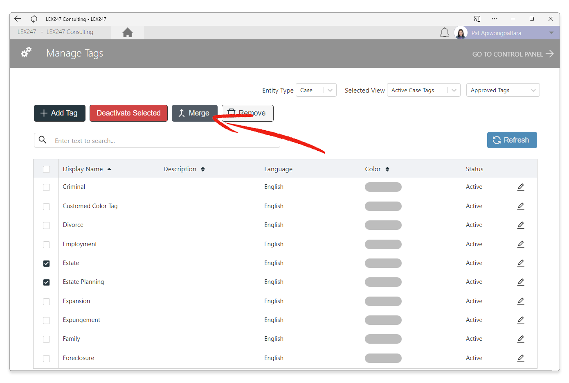Edit the Expungement tag with pencil icon

click(x=521, y=320)
